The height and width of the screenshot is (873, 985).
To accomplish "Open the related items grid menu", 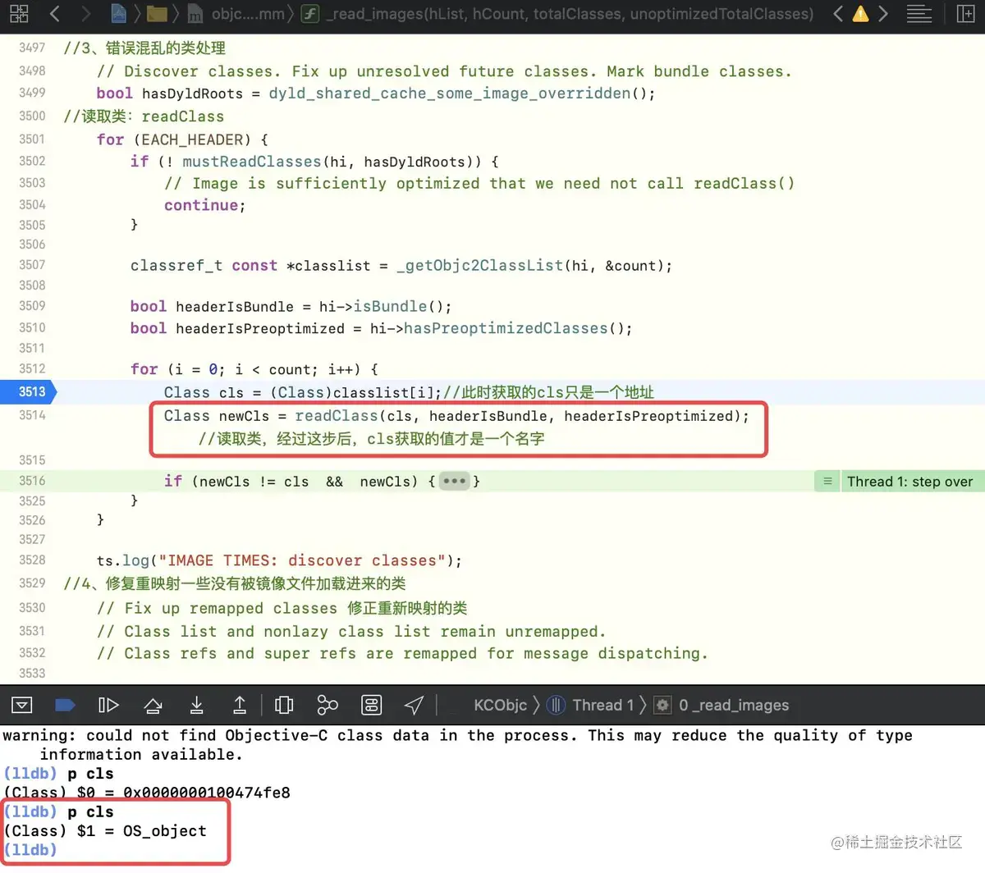I will (19, 13).
